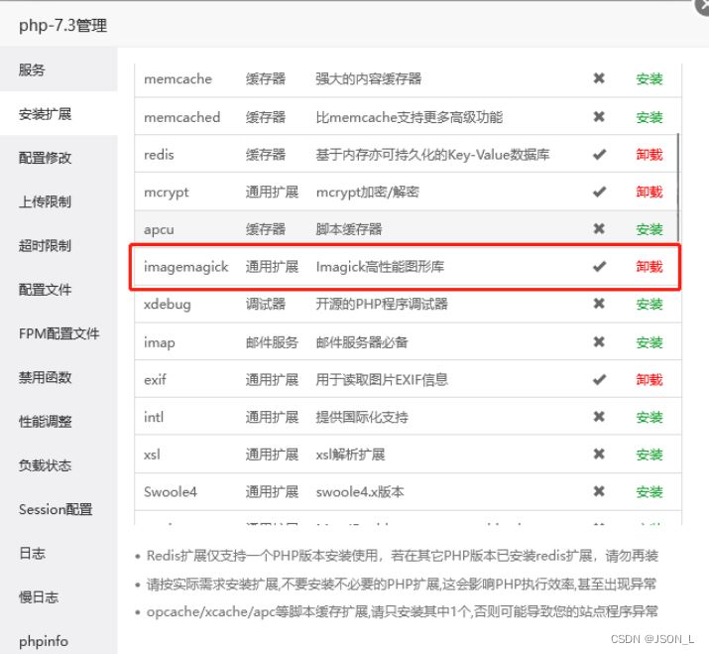Install the memcache extension
This screenshot has height=654, width=709.
point(650,78)
